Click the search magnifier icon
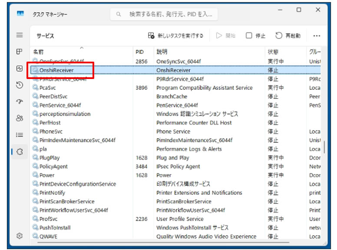The height and width of the screenshot is (250, 337). coord(119,14)
